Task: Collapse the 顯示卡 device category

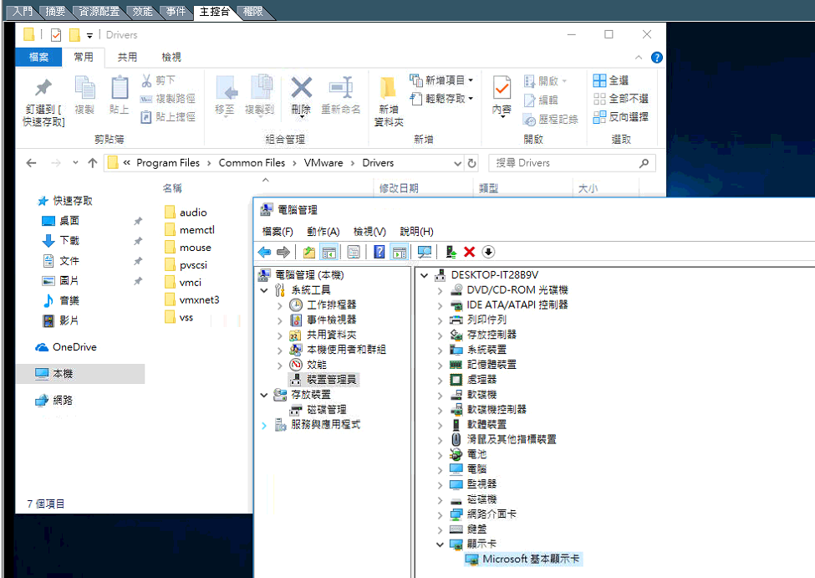Action: coord(440,545)
